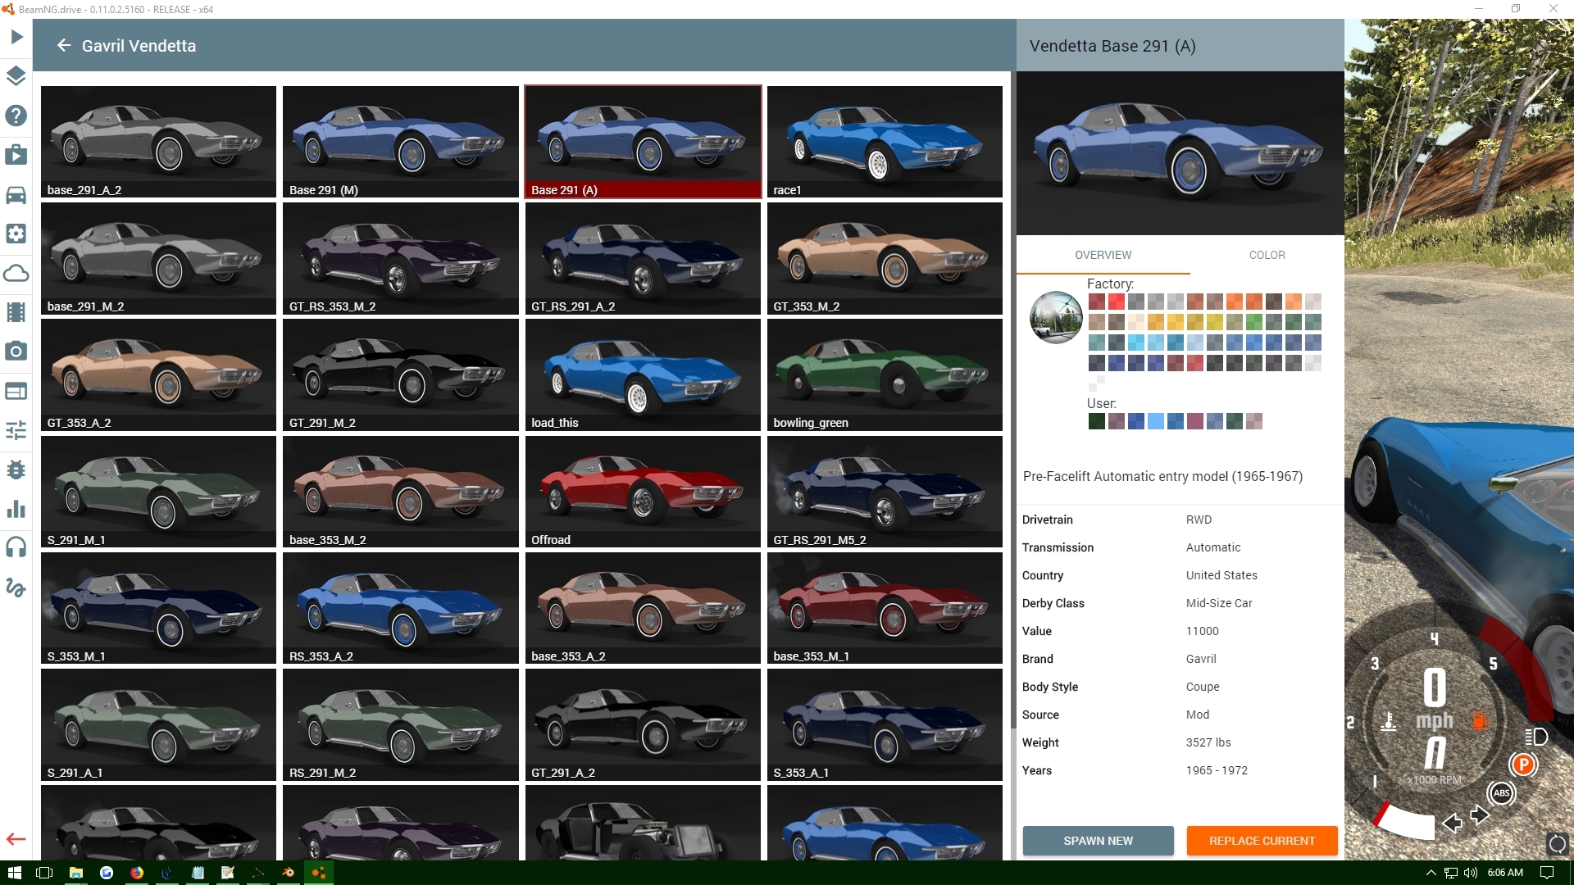The image size is (1574, 885).
Task: Click the vehicle config gear part icon
Action: pos(16,234)
